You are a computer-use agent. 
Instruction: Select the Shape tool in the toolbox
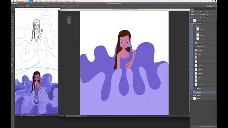12,56
